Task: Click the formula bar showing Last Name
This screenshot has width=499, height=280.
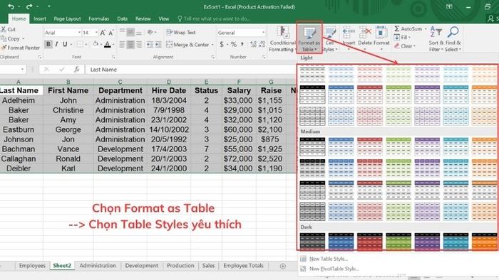Action: tap(191, 70)
